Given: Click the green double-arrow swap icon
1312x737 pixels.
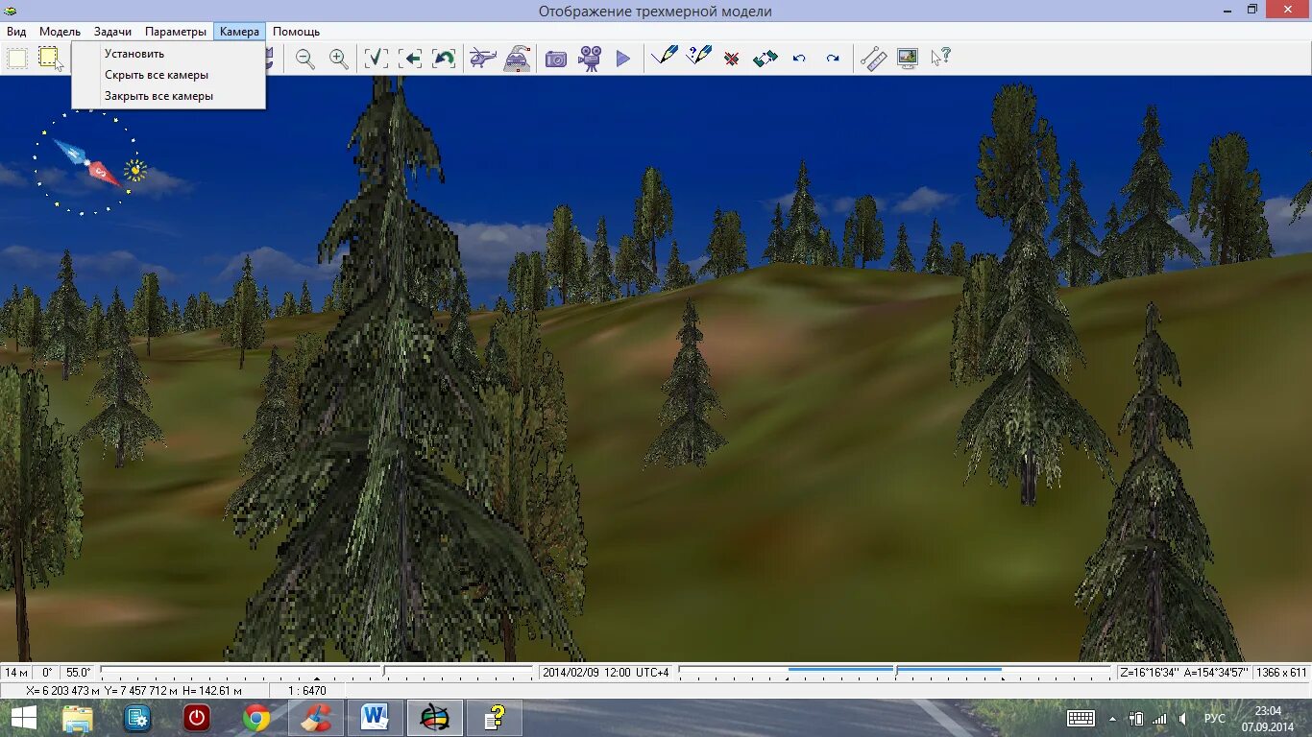Looking at the screenshot, I should (x=765, y=59).
